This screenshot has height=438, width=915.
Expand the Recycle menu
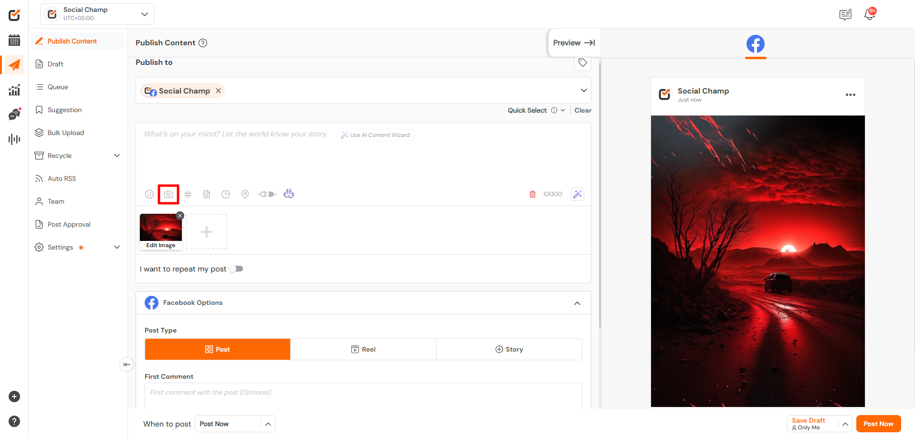[117, 156]
